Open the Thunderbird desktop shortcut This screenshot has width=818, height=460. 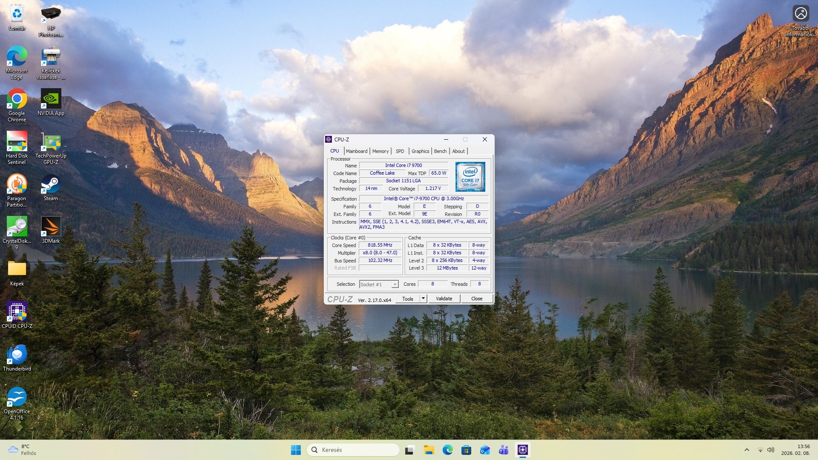pos(17,355)
